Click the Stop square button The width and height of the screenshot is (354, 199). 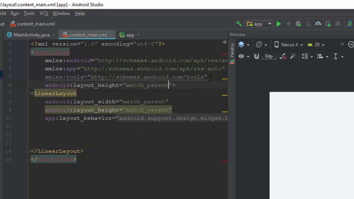coord(338,24)
